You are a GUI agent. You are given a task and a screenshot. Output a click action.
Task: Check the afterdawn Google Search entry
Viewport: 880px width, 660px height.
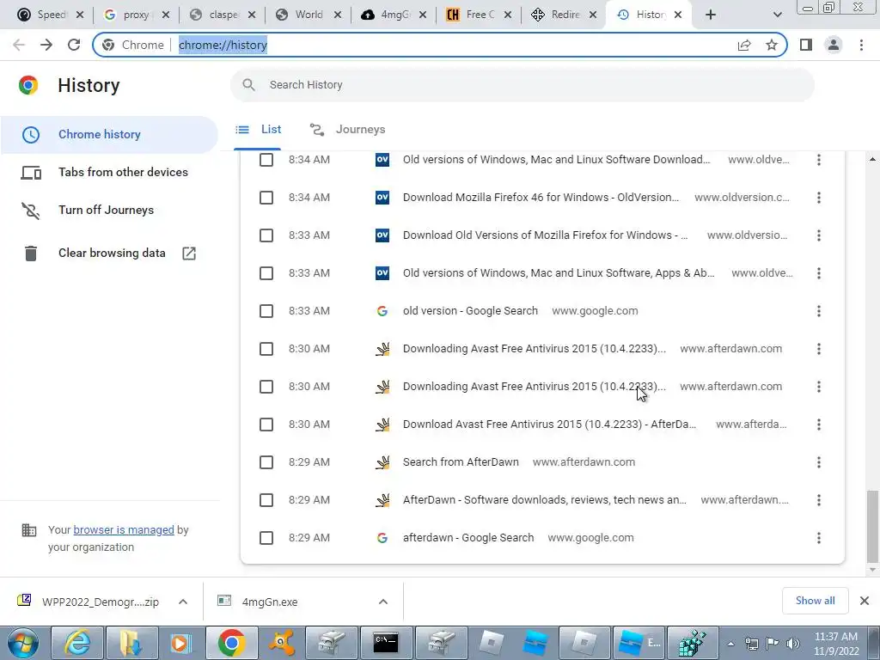[266, 538]
